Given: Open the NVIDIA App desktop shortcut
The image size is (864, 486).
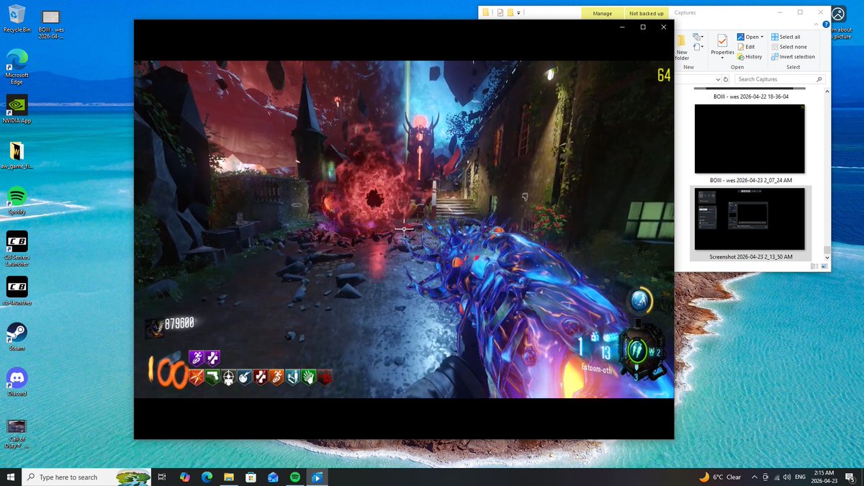Looking at the screenshot, I should coord(17,109).
